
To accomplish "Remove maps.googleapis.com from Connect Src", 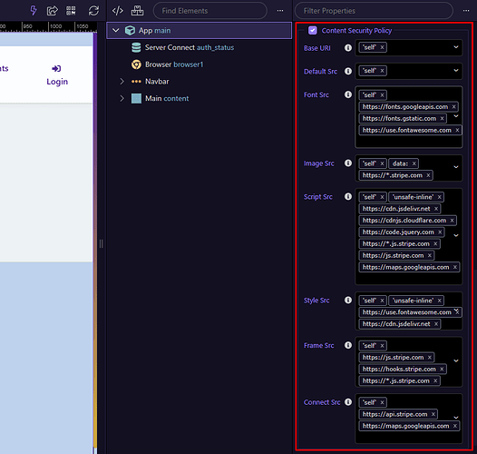I will pyautogui.click(x=455, y=426).
